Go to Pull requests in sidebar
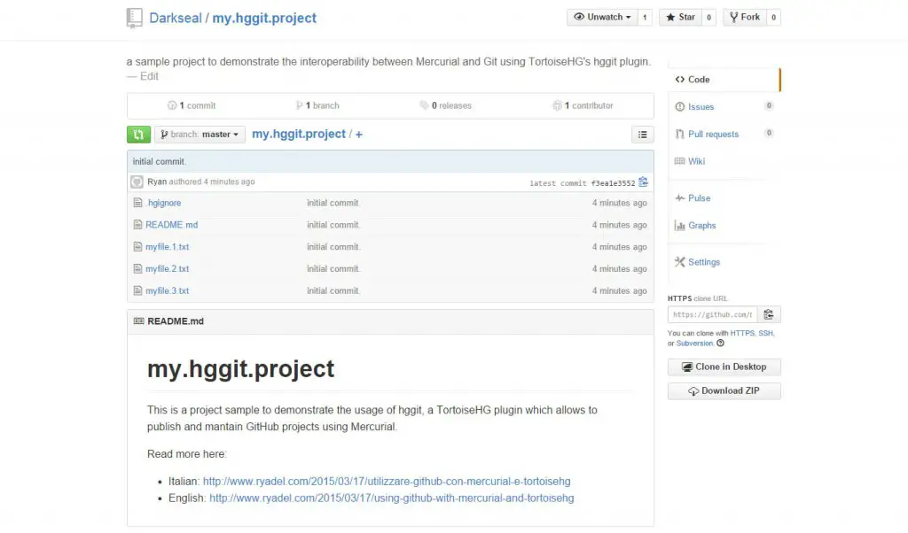The width and height of the screenshot is (908, 533). click(712, 134)
